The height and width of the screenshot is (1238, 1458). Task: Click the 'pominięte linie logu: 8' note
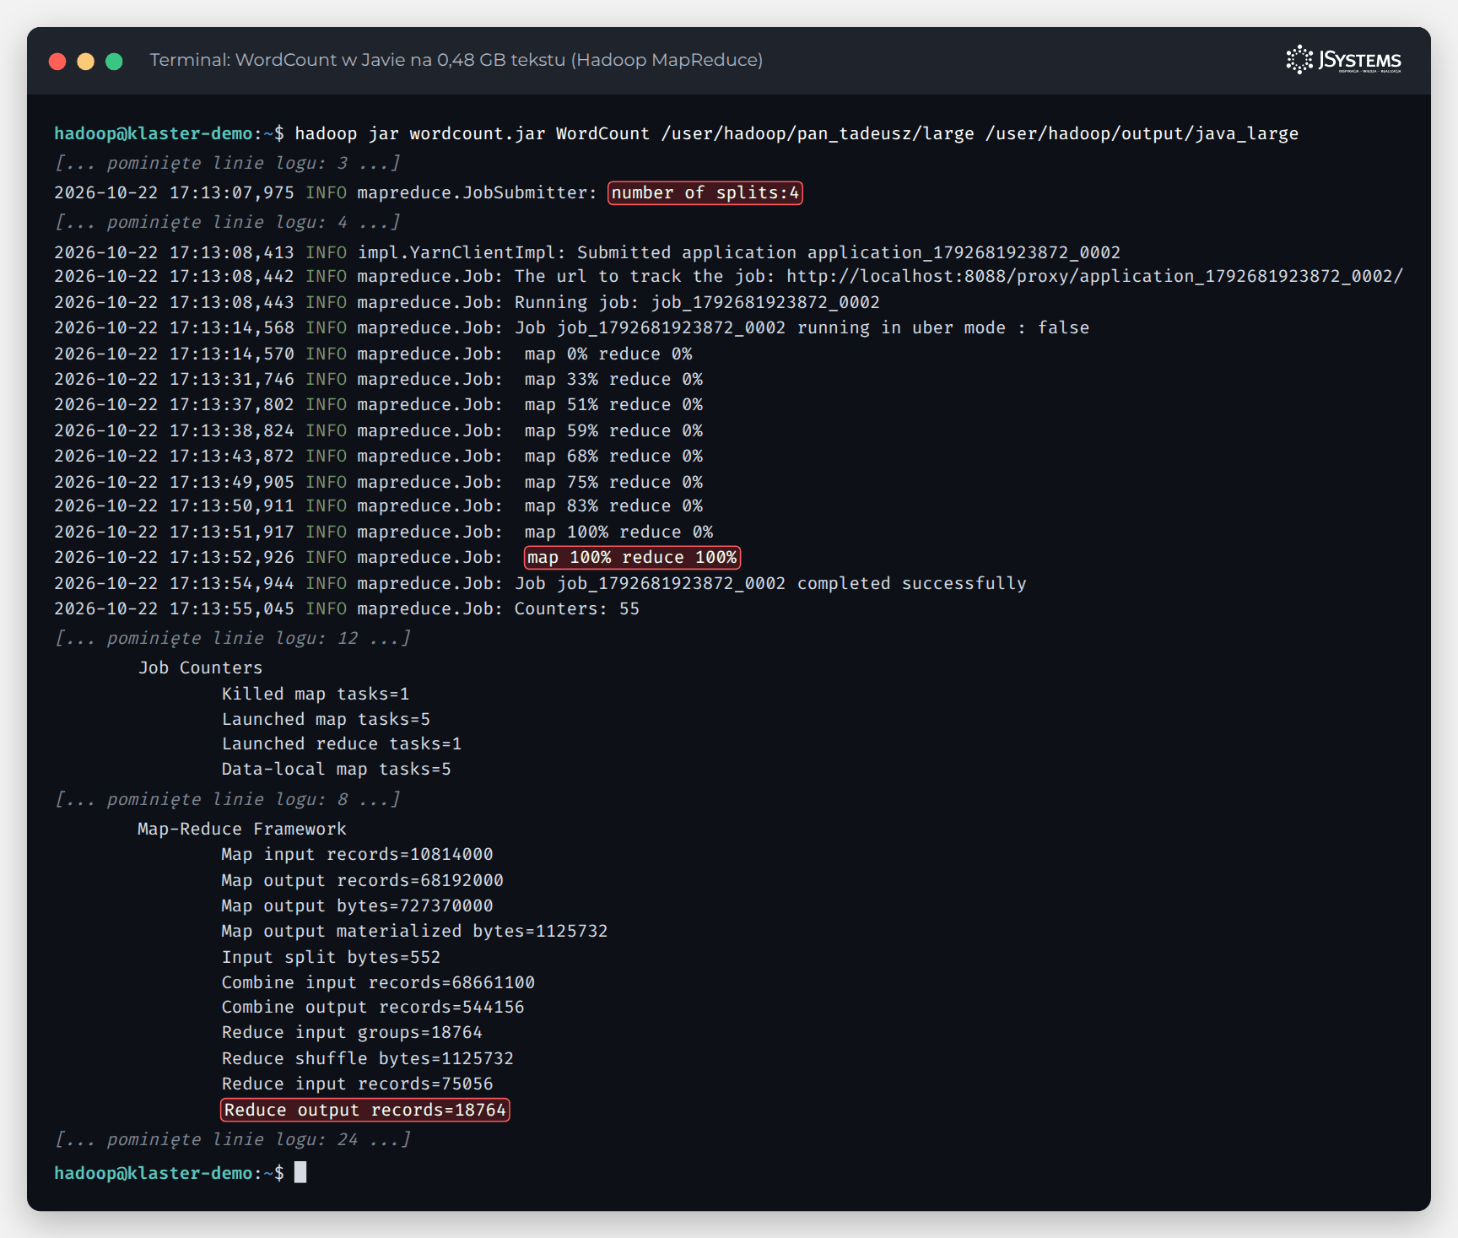click(227, 799)
